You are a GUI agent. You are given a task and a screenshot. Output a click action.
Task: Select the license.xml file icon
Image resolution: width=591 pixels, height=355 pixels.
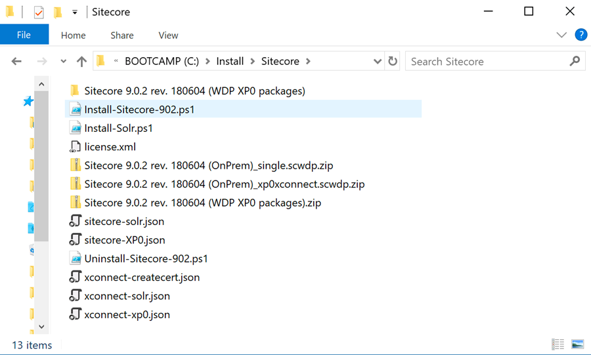(x=75, y=146)
